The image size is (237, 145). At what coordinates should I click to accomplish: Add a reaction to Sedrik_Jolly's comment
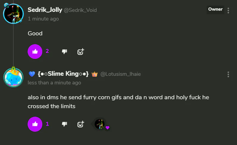coord(80,51)
